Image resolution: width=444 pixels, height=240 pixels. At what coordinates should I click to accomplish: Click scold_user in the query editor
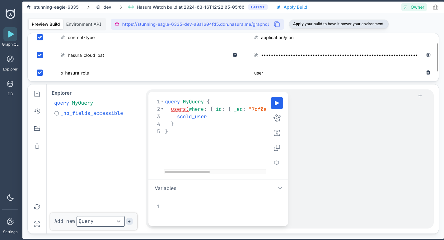click(x=192, y=117)
